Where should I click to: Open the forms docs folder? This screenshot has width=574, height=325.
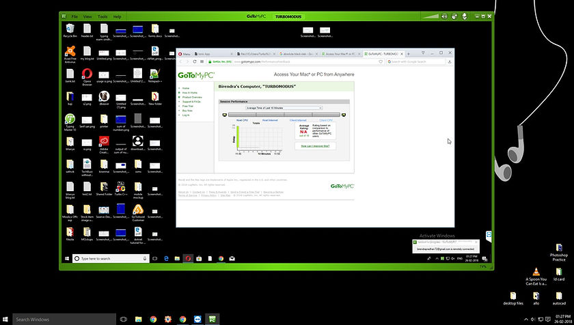pyautogui.click(x=155, y=30)
